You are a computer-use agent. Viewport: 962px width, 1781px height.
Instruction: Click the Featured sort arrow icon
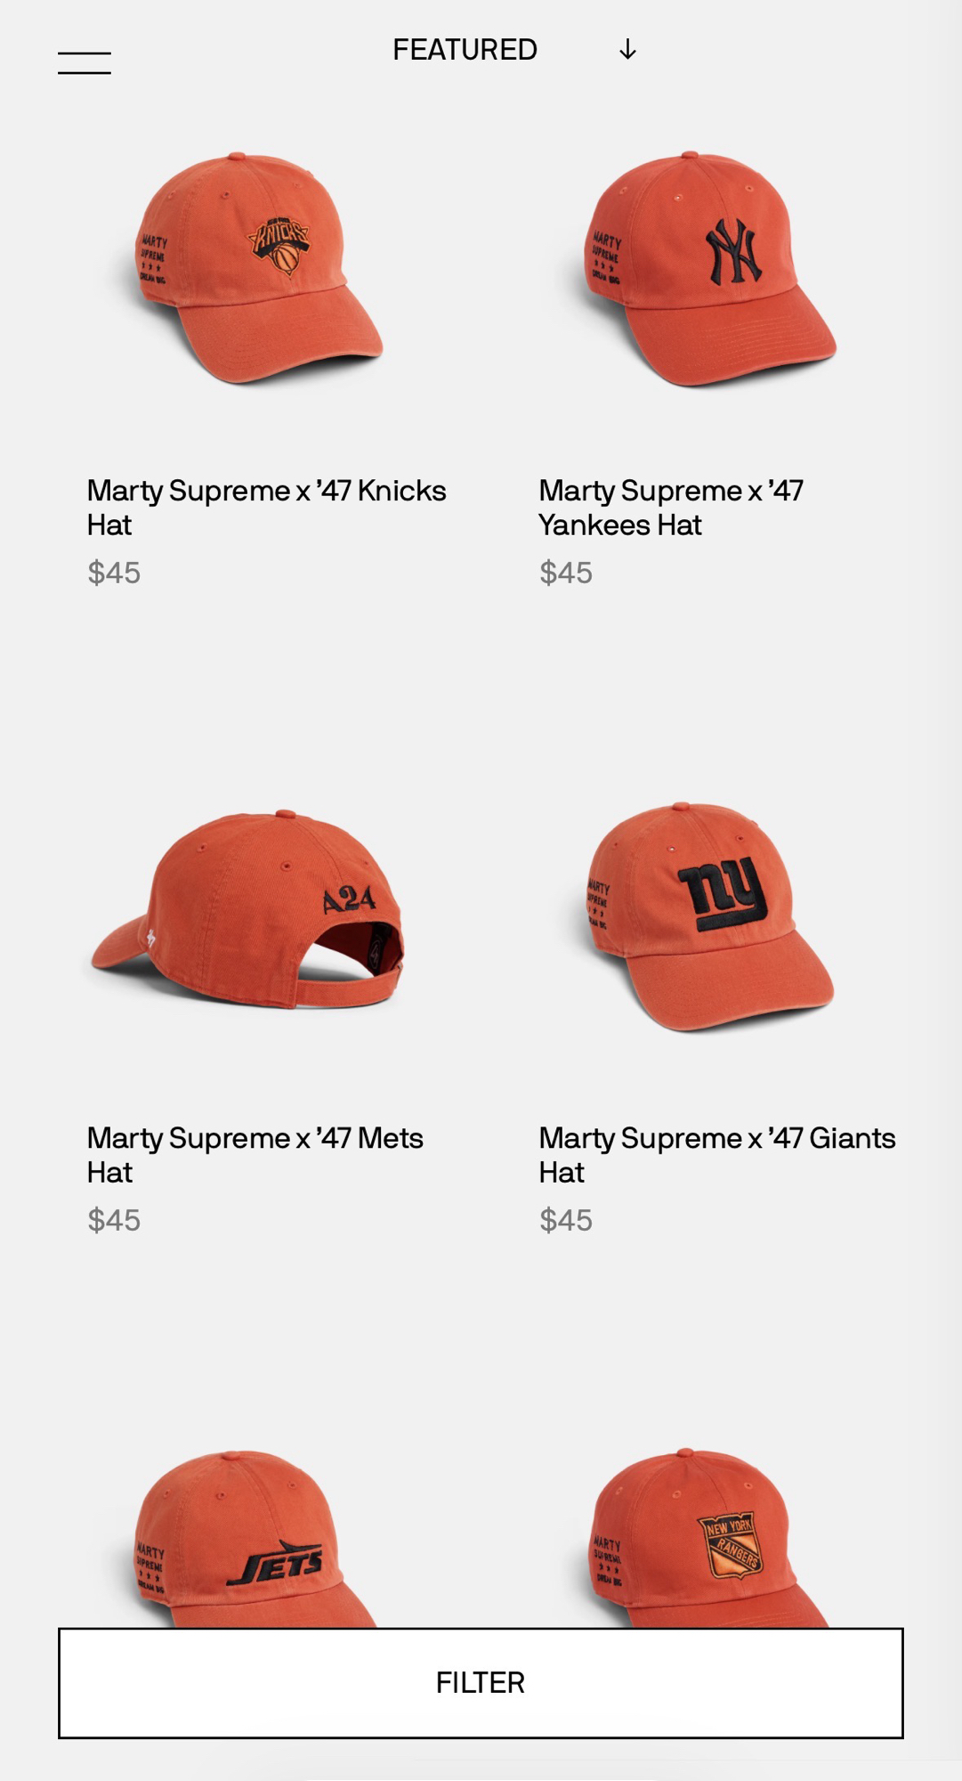pyautogui.click(x=627, y=49)
